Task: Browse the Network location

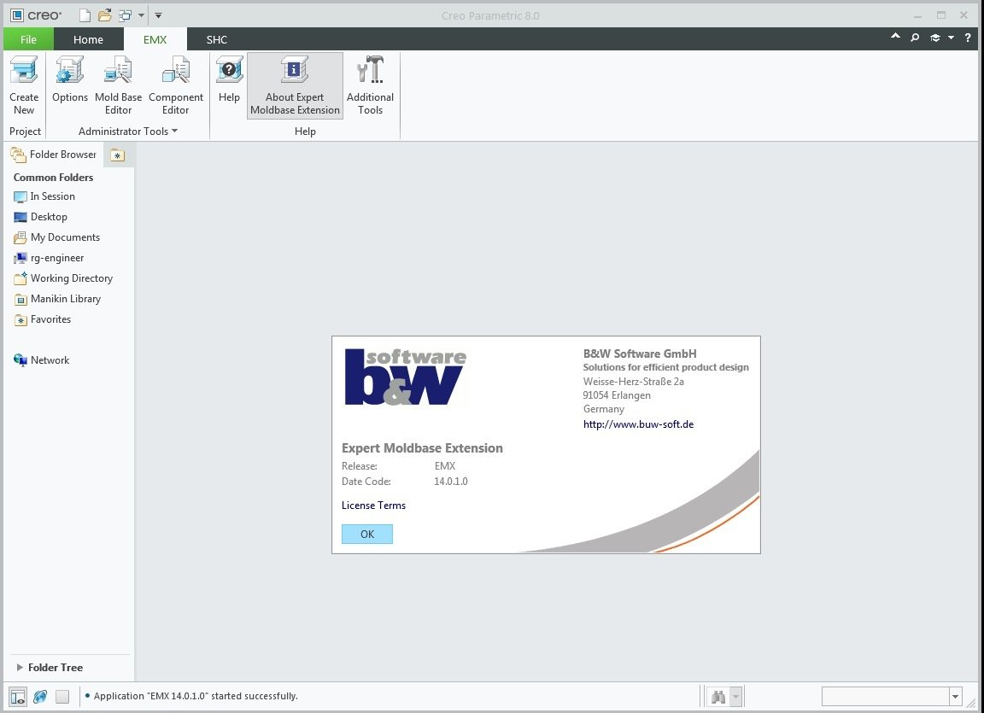Action: point(41,360)
